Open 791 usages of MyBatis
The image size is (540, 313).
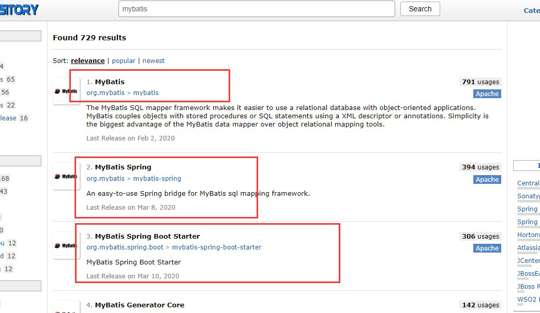coord(481,82)
